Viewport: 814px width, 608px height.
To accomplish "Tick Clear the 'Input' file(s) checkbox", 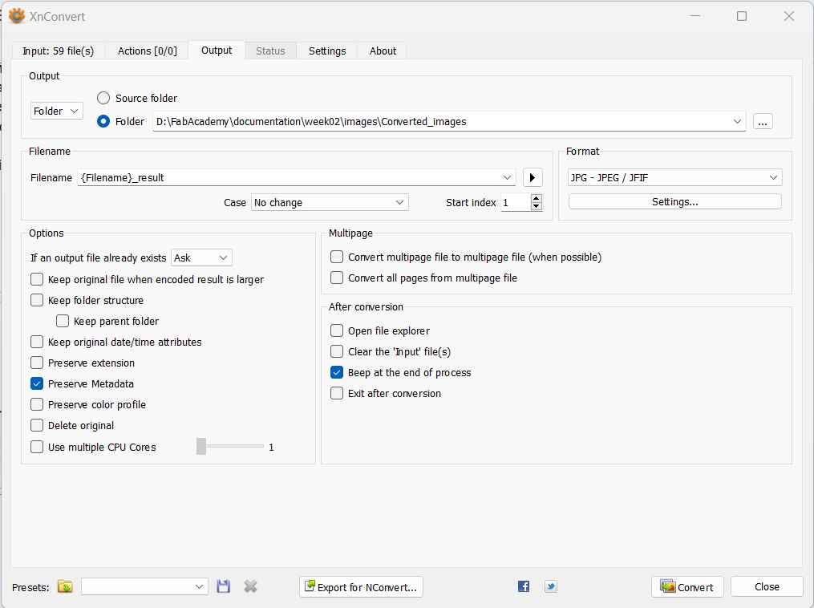I will click(337, 351).
